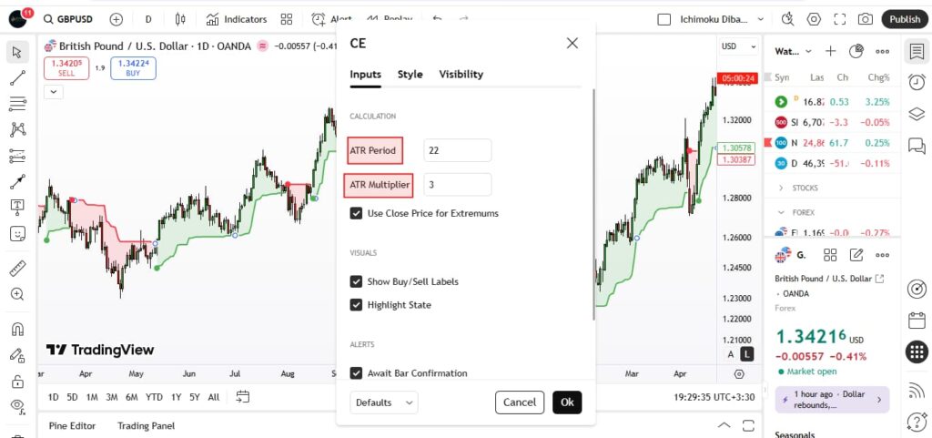Image resolution: width=932 pixels, height=438 pixels.
Task: Open the Defaults dropdown
Action: (383, 402)
